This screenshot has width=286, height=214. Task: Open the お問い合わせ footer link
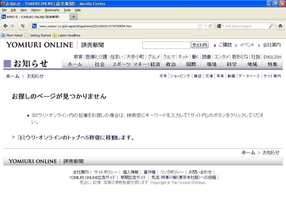point(200,172)
